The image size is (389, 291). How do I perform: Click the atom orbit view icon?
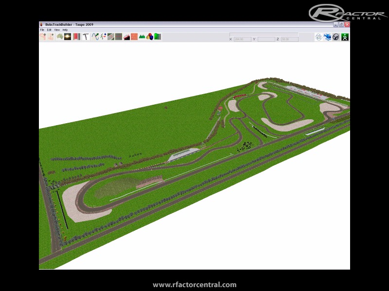point(318,37)
